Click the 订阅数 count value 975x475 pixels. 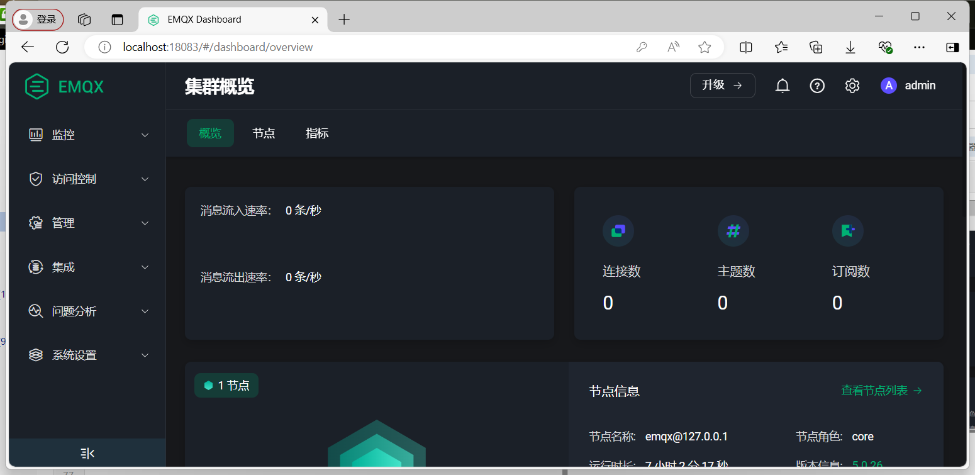click(837, 303)
